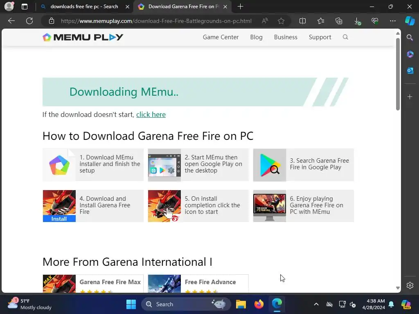Image resolution: width=419 pixels, height=314 pixels.
Task: Open the Collections icon
Action: click(x=339, y=21)
